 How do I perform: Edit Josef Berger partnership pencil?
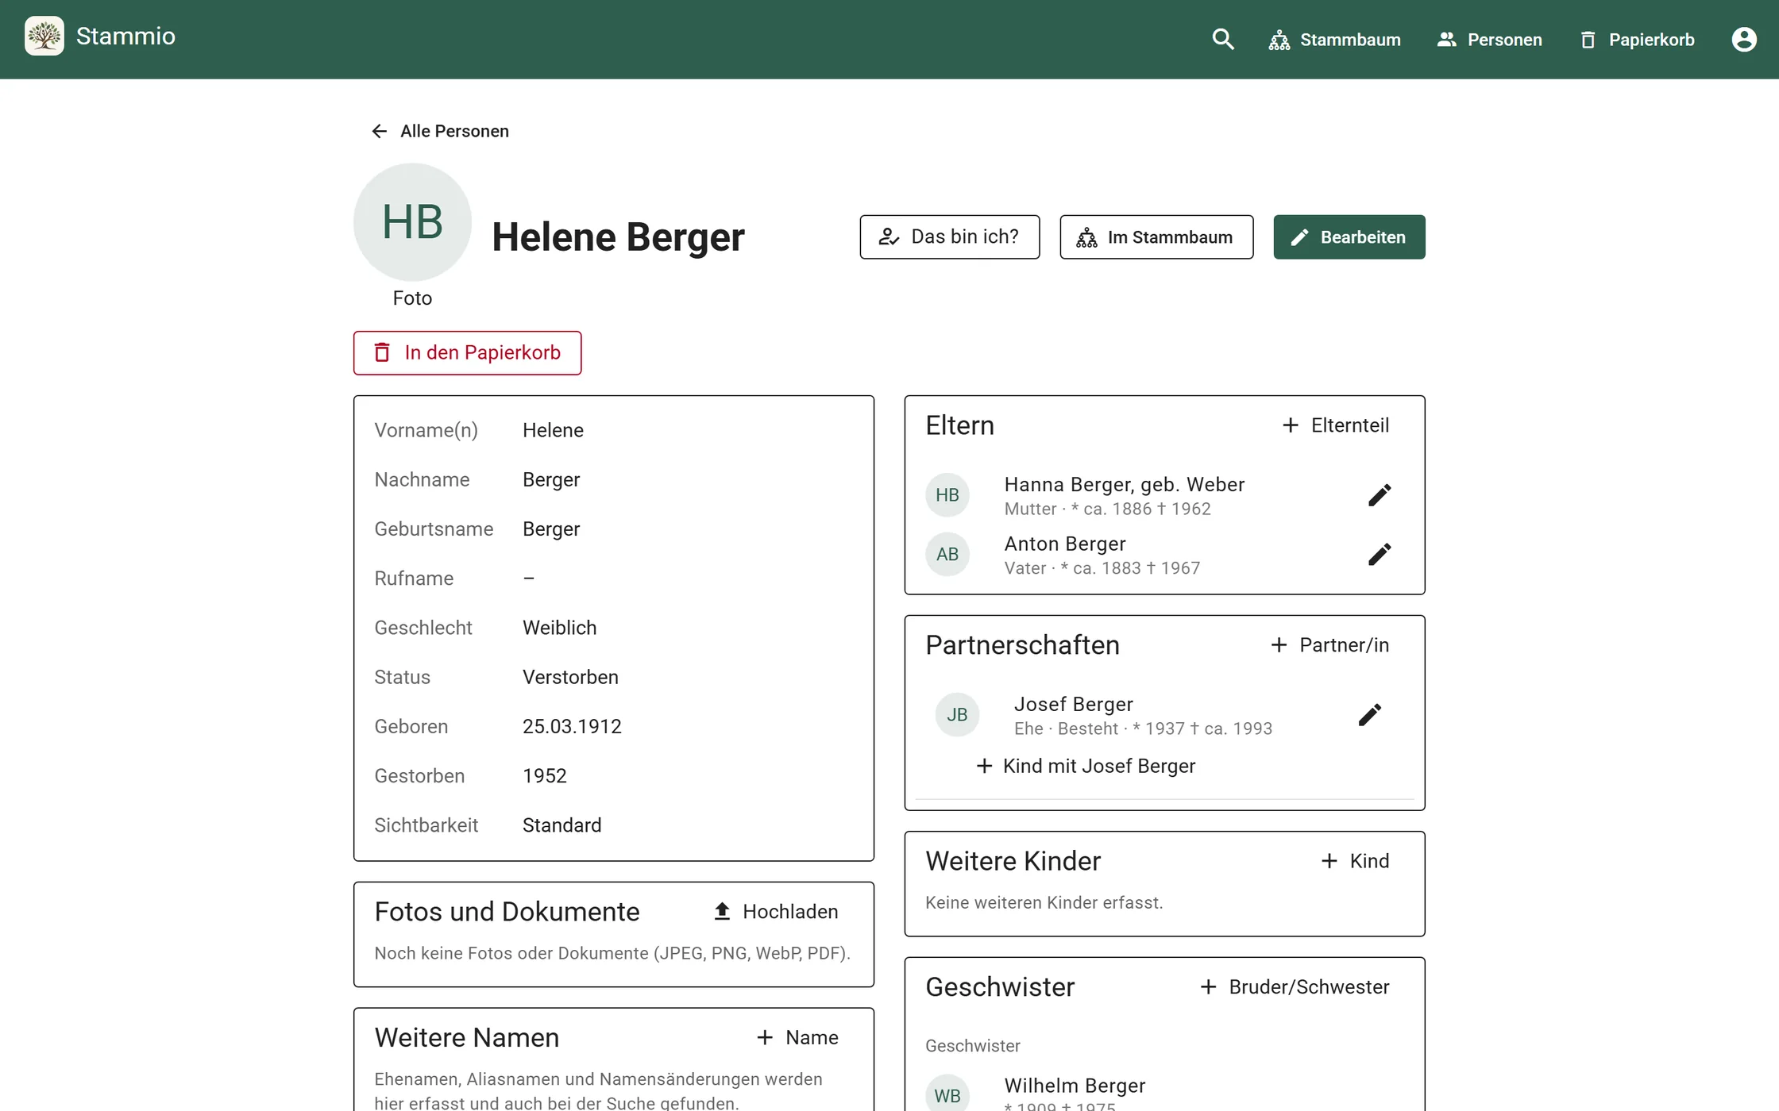(x=1370, y=715)
